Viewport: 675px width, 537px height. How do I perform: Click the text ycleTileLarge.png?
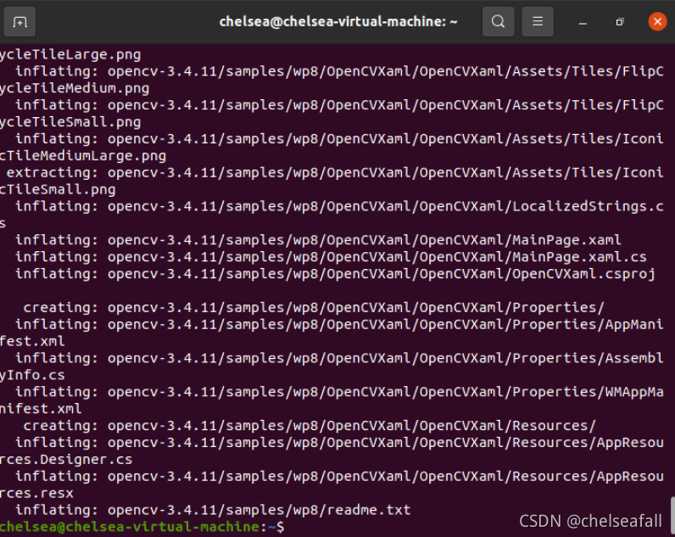[x=70, y=54]
